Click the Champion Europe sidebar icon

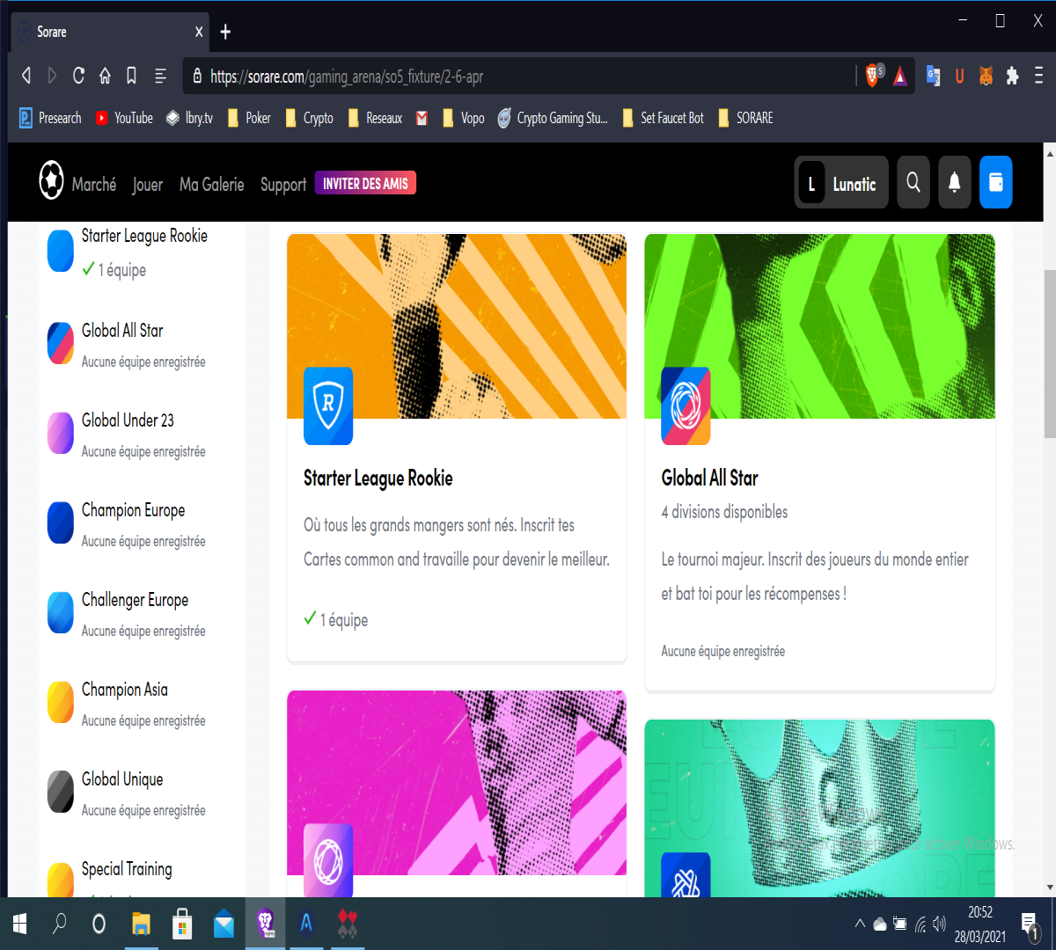coord(61,522)
